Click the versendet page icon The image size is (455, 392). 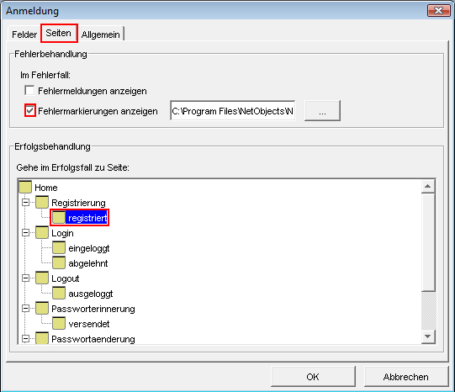pos(59,323)
